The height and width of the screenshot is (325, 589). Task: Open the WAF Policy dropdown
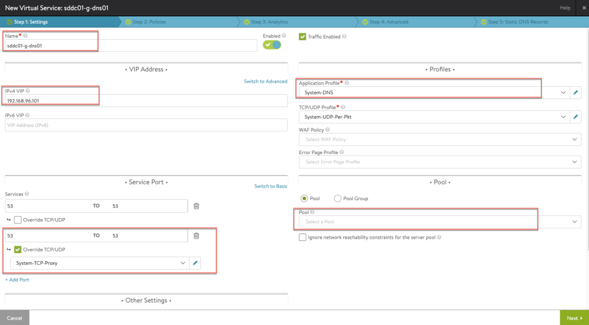point(440,140)
